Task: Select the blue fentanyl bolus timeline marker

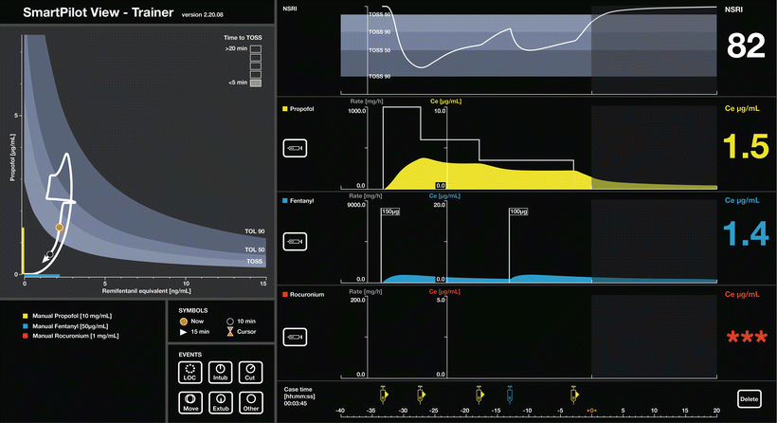Action: [511, 394]
